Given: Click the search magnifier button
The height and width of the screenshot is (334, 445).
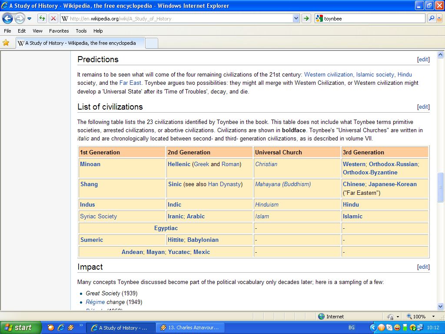Looking at the screenshot, I should (x=431, y=18).
